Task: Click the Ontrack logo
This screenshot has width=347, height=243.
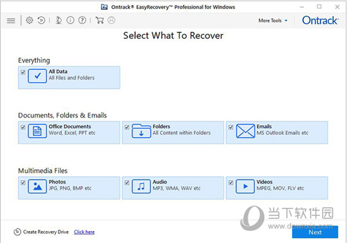Action: click(x=320, y=21)
